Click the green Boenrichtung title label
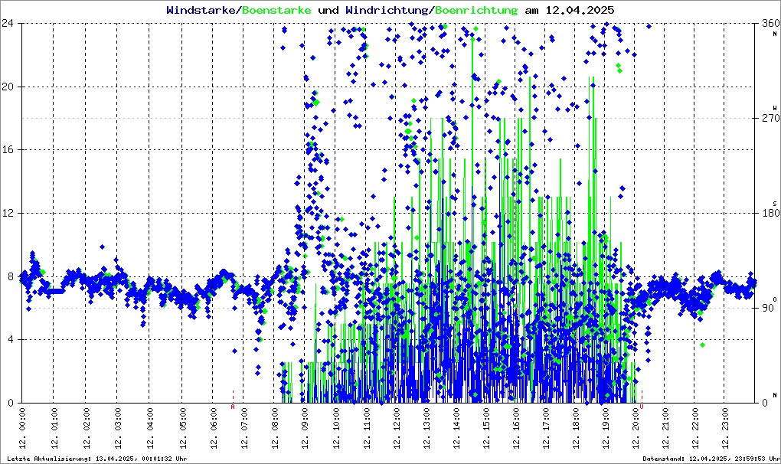 (477, 10)
